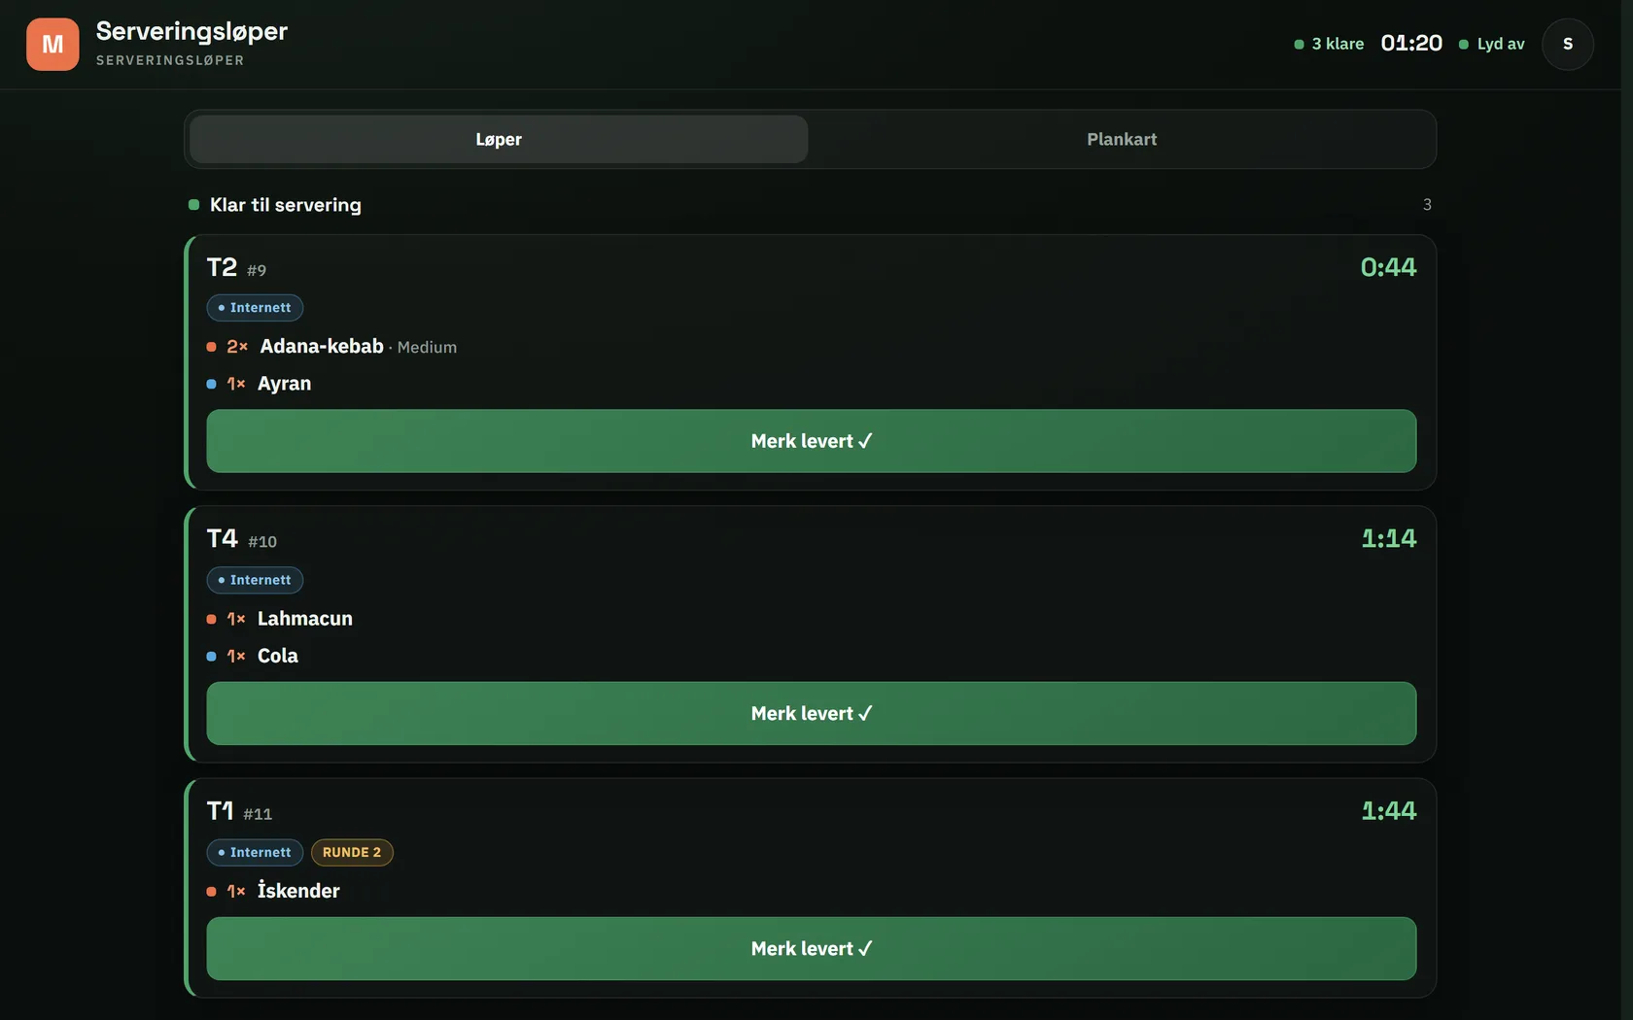Click the Internett badge on T2 order

pos(255,308)
